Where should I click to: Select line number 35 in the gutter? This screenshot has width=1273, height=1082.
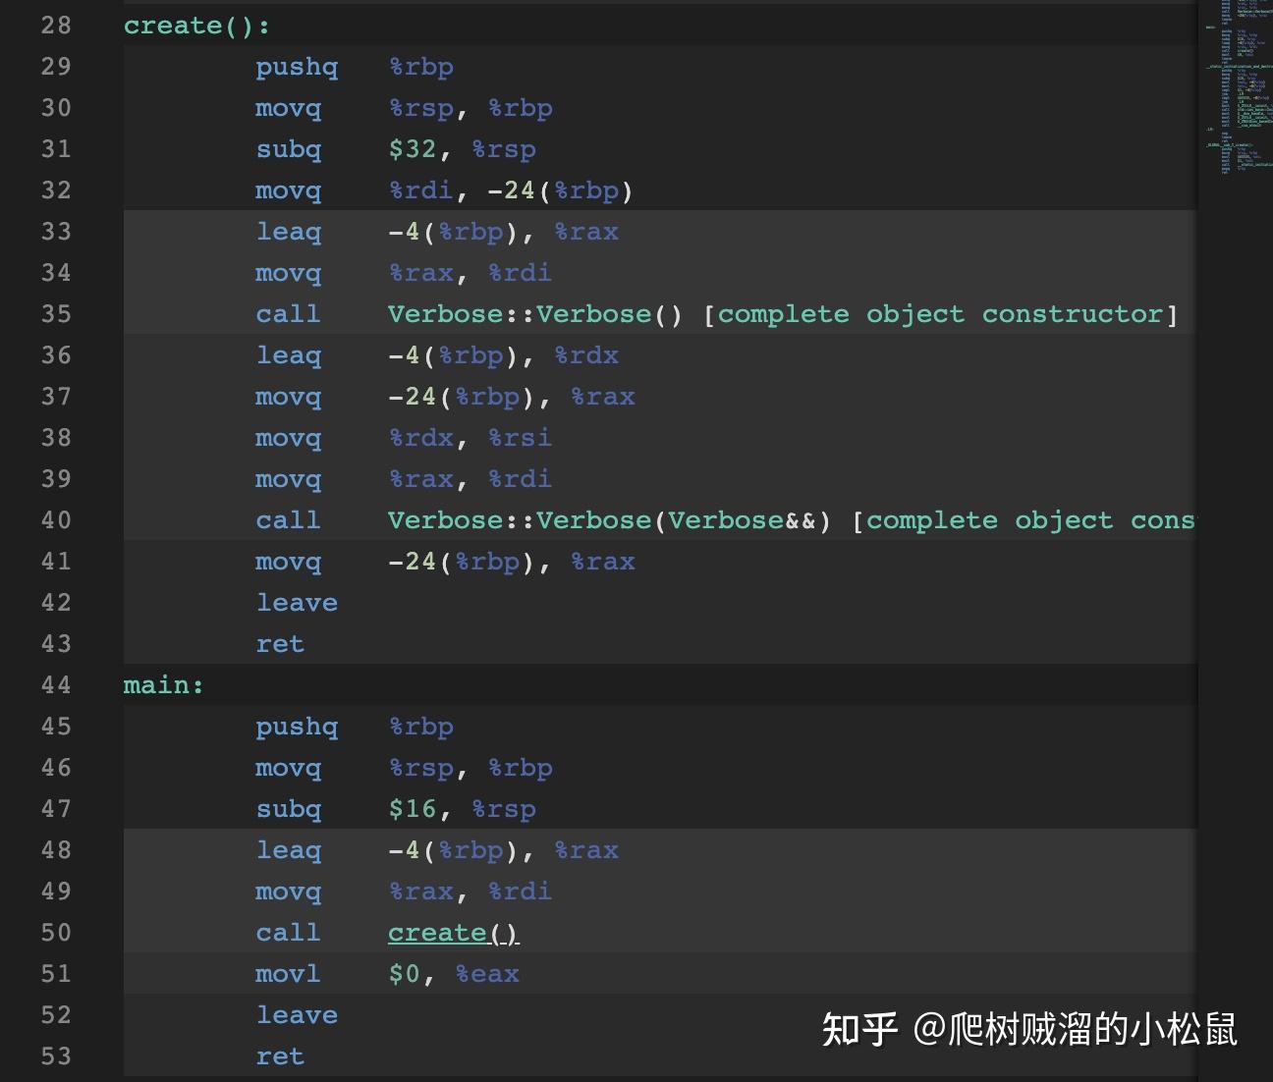pyautogui.click(x=56, y=314)
